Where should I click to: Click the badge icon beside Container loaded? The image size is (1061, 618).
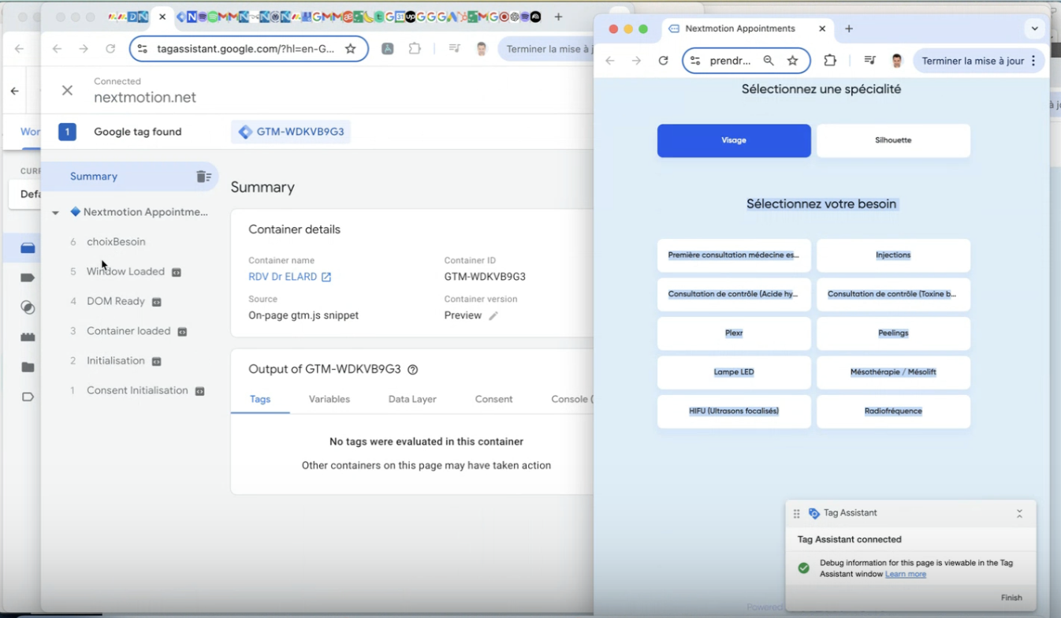[x=182, y=332]
